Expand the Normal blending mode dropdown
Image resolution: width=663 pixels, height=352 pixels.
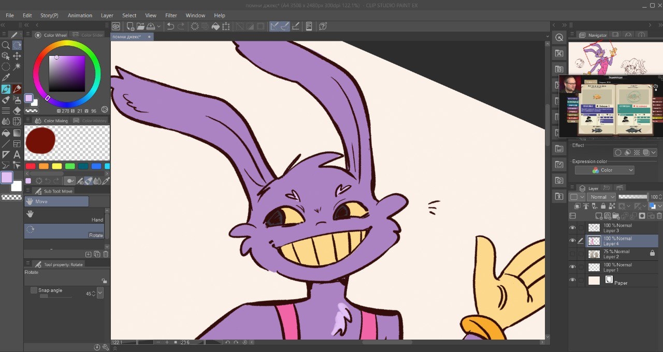[601, 197]
